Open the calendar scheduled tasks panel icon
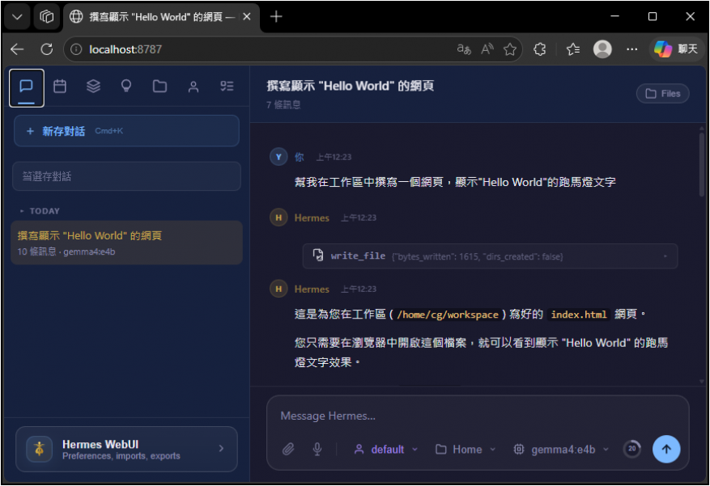 pyautogui.click(x=60, y=87)
